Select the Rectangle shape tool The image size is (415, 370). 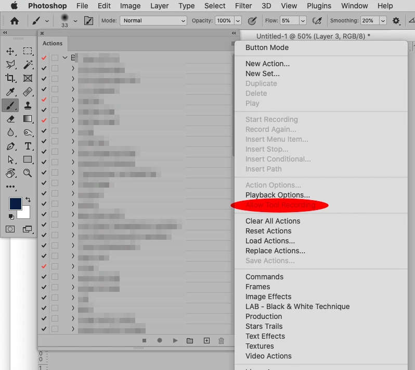tap(28, 159)
